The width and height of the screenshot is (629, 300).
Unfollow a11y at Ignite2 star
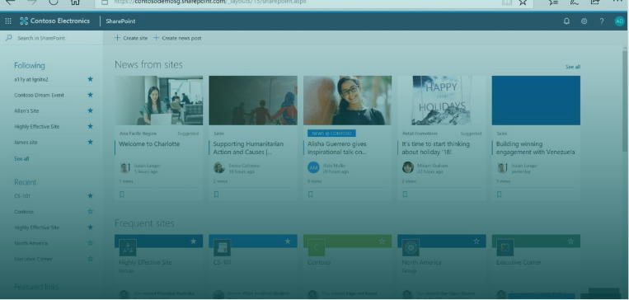(90, 79)
